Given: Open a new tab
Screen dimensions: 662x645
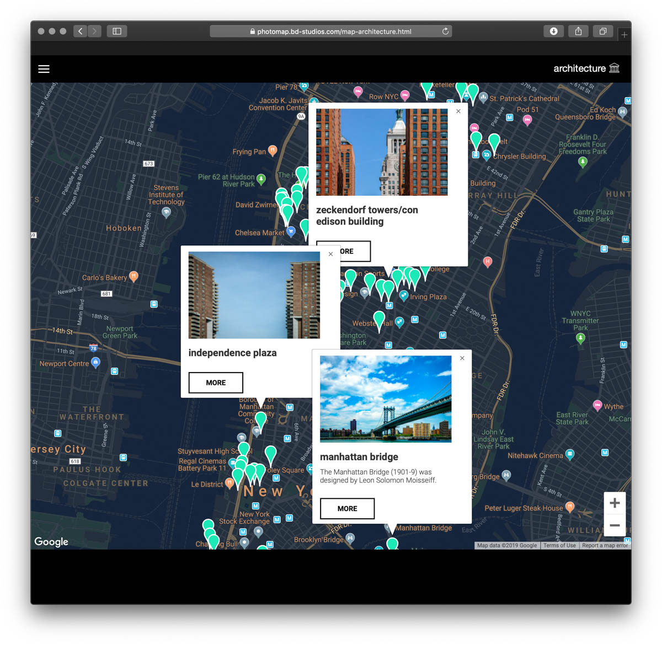Looking at the screenshot, I should click(x=624, y=35).
